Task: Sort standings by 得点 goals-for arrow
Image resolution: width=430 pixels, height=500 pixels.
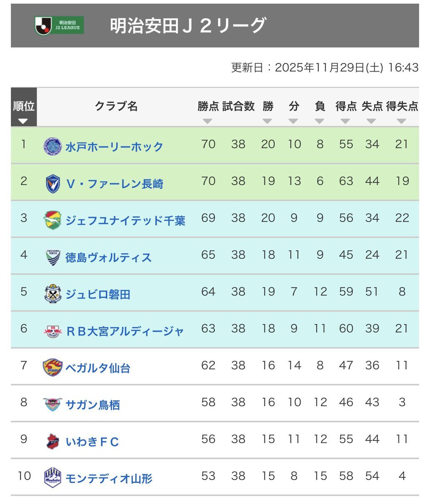Action: 345,121
